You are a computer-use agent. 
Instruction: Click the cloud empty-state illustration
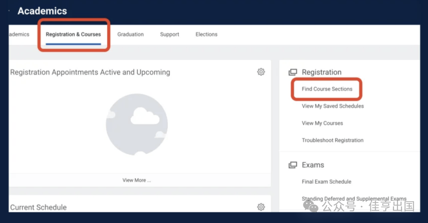(x=136, y=124)
